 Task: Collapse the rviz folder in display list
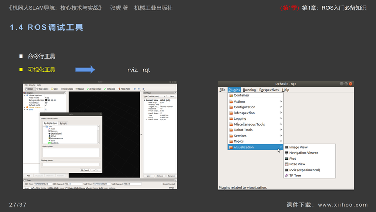click(x=44, y=127)
